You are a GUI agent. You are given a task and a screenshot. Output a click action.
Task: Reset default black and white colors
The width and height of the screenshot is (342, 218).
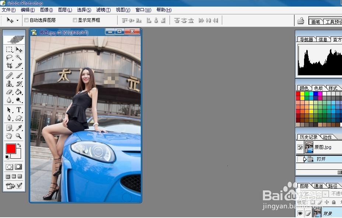click(7, 157)
